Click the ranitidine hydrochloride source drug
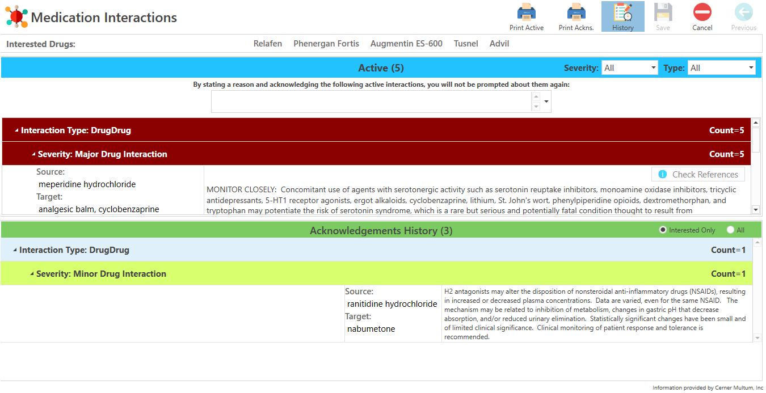Screen dimensions: 766x393 pos(392,304)
